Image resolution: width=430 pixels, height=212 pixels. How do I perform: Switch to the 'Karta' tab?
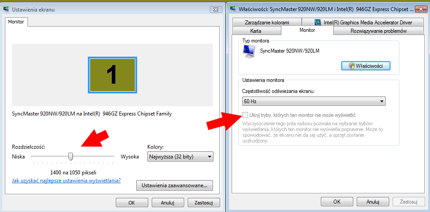click(x=256, y=31)
